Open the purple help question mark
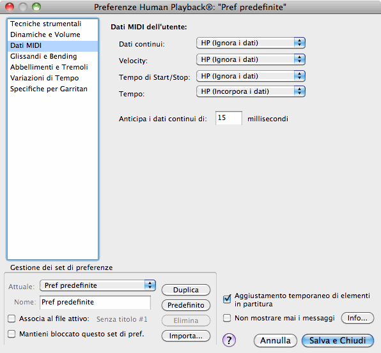This screenshot has height=353, width=381. pyautogui.click(x=229, y=340)
